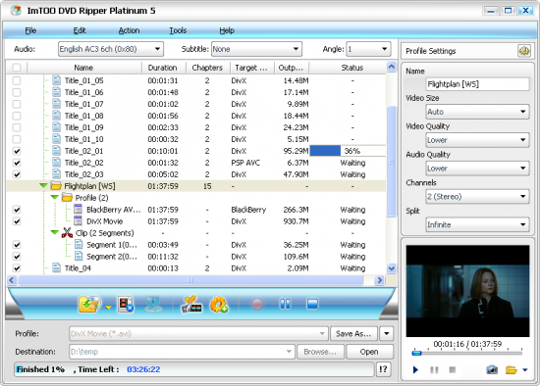Image resolution: width=540 pixels, height=386 pixels.
Task: Open snapshot folder icon in preview panel
Action: pos(512,370)
